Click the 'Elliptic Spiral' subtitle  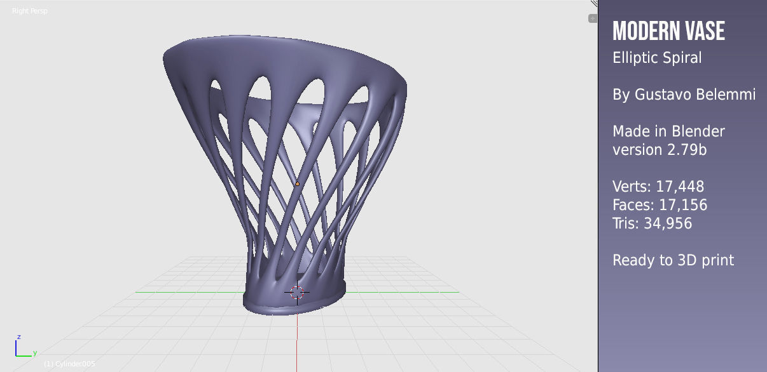[x=657, y=58]
